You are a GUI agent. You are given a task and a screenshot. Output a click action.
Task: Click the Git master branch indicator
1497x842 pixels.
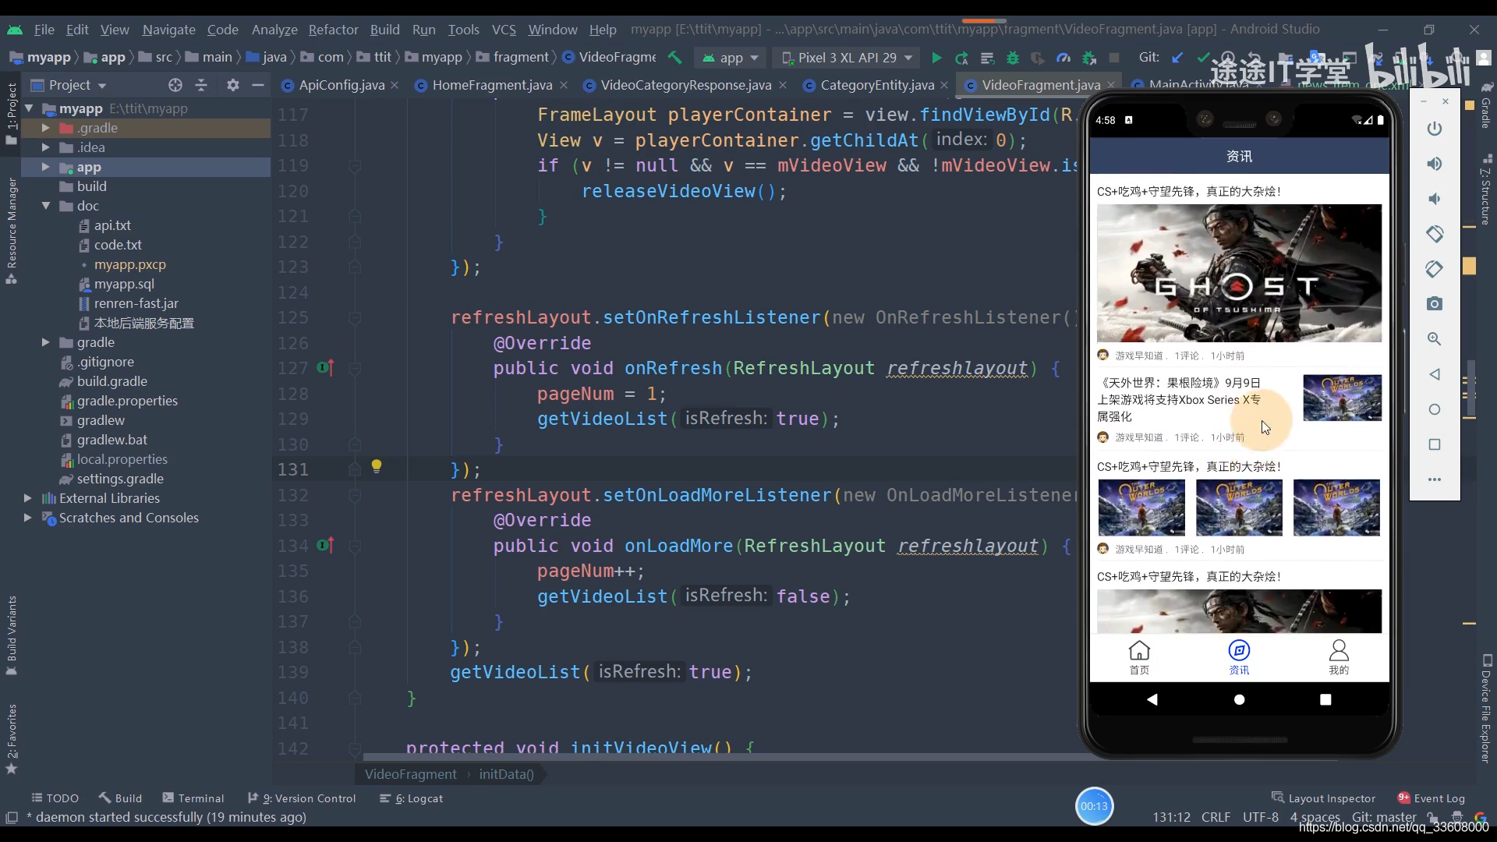pyautogui.click(x=1384, y=817)
